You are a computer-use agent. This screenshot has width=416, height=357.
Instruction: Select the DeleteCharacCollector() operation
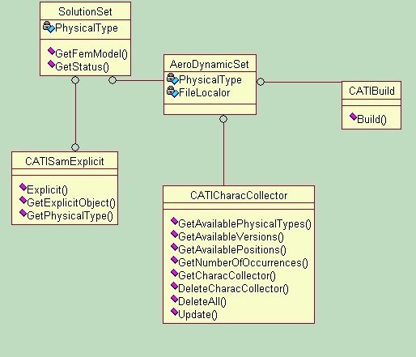[233, 288]
